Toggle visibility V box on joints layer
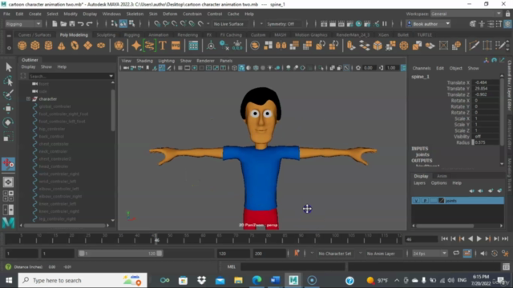The height and width of the screenshot is (288, 513). tap(416, 201)
